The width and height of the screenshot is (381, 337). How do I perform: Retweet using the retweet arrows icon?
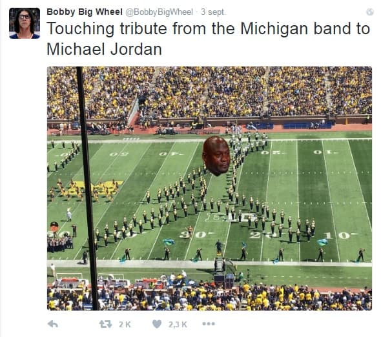coord(106,324)
